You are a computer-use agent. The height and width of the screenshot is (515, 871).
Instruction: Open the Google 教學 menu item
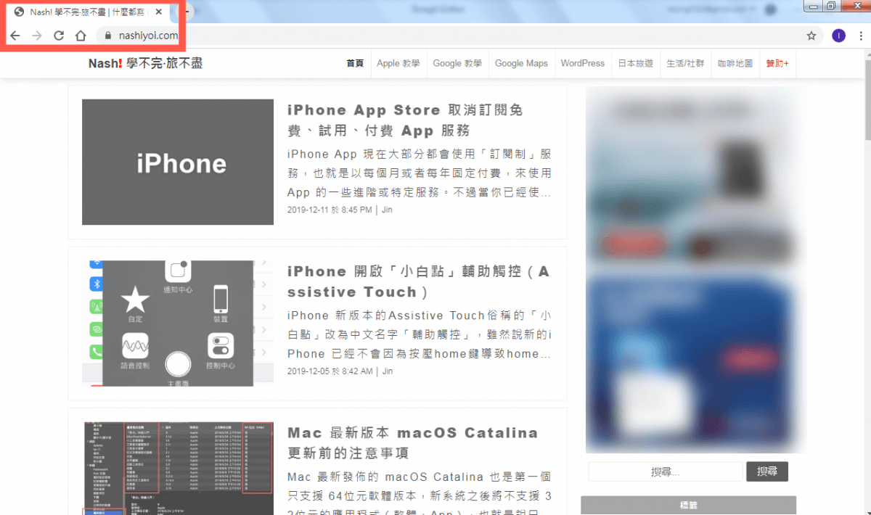[457, 63]
